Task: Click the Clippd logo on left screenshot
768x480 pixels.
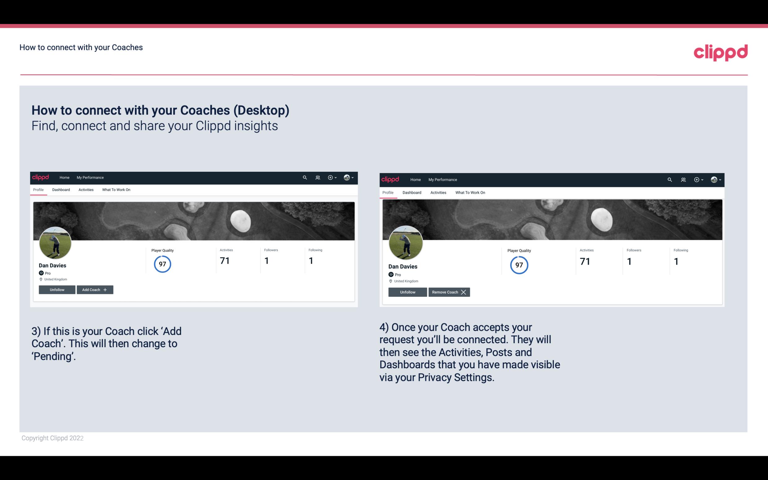Action: click(x=41, y=177)
